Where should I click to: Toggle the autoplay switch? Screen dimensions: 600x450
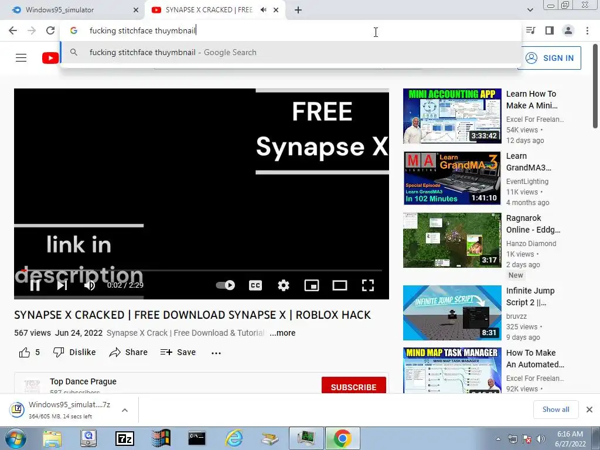[226, 285]
